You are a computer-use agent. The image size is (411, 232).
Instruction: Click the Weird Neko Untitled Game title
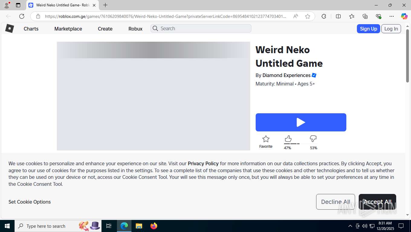click(289, 56)
